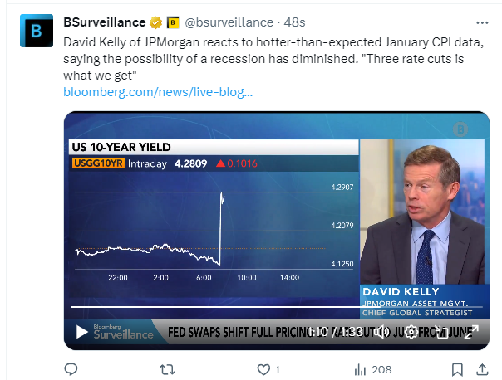Mute the video volume
Viewport: 502px width, 380px height.
tap(381, 332)
